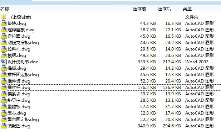Click the 装配图.dwg file icon
Screen dimensions: 221x132
4,126
